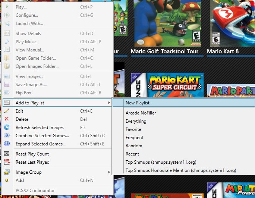Image resolution: width=255 pixels, height=198 pixels.
Task: Add game to Frequent playlist
Action: [184, 138]
